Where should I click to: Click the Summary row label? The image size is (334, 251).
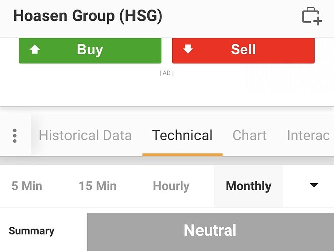click(x=31, y=231)
